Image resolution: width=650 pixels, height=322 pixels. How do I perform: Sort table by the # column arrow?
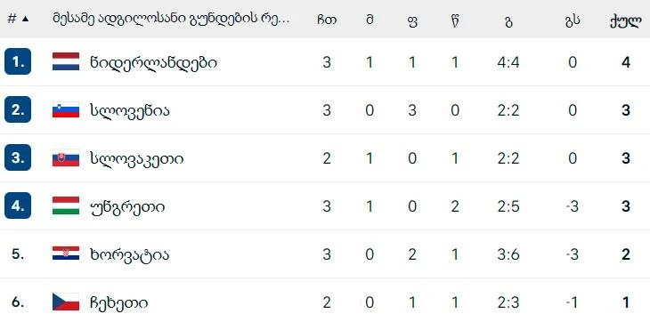[25, 19]
